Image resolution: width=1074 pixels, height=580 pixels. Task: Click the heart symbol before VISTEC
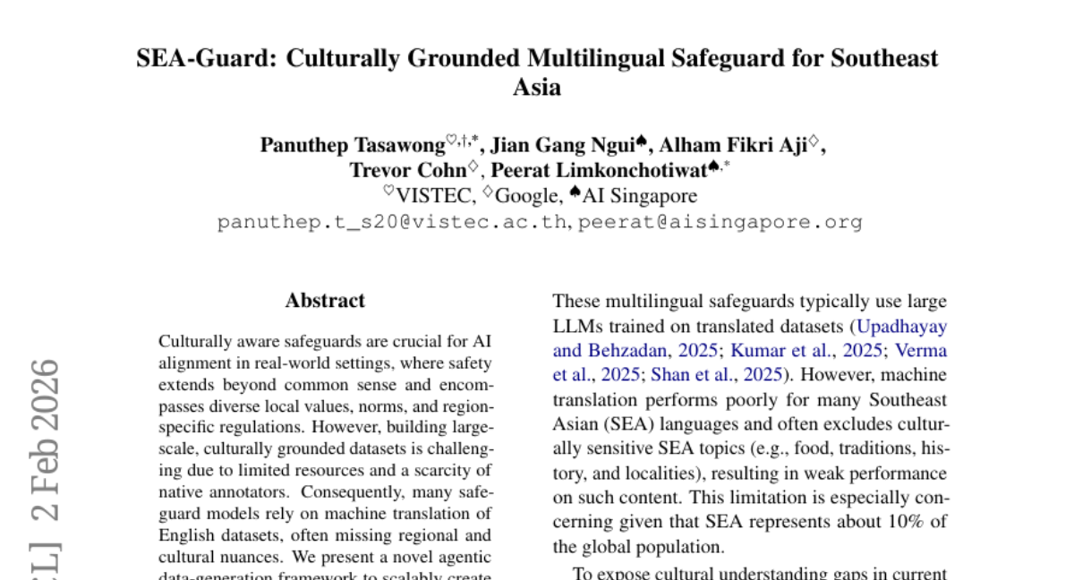tap(388, 191)
